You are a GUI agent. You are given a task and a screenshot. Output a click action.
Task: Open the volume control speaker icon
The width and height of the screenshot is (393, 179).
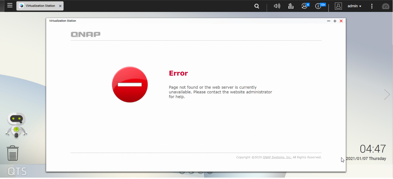click(x=277, y=6)
